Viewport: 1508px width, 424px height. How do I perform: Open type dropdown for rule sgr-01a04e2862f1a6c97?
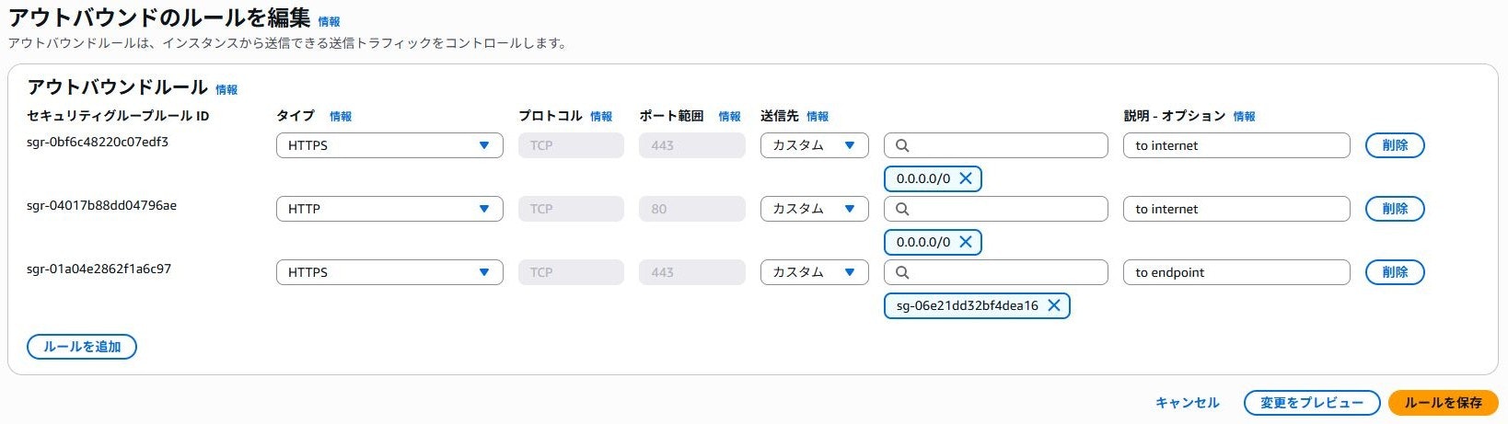389,272
